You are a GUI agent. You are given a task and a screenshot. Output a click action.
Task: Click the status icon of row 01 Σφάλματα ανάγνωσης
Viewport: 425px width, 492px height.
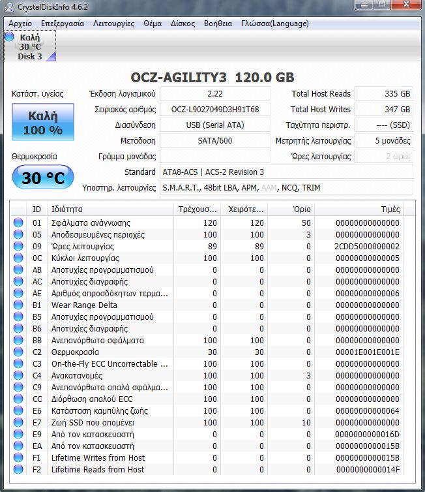[18, 223]
